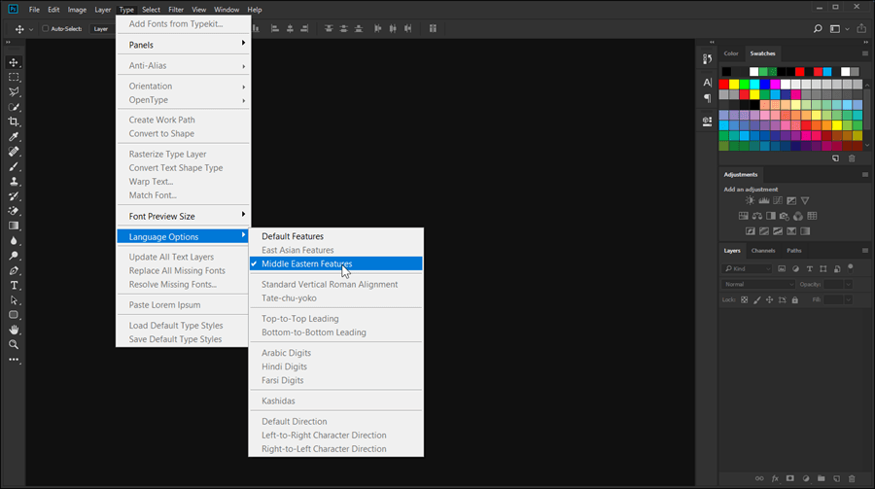Select the Zoom tool

pyautogui.click(x=14, y=344)
